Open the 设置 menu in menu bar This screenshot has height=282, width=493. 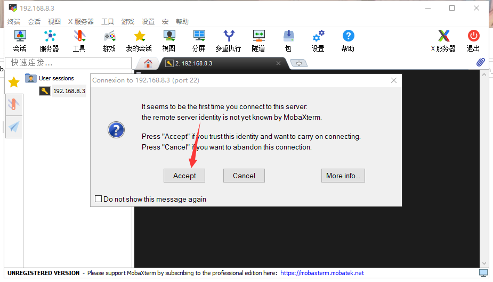[x=148, y=22]
